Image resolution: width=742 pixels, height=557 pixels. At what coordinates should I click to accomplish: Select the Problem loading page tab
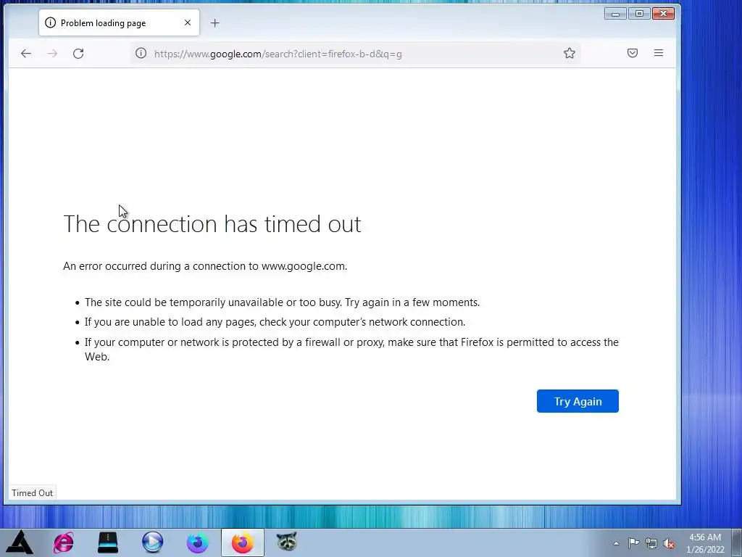pos(119,22)
